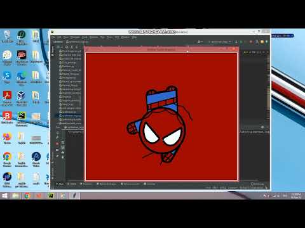Open the Help menu in PyCharm
The image size is (305, 228).
click(134, 37)
